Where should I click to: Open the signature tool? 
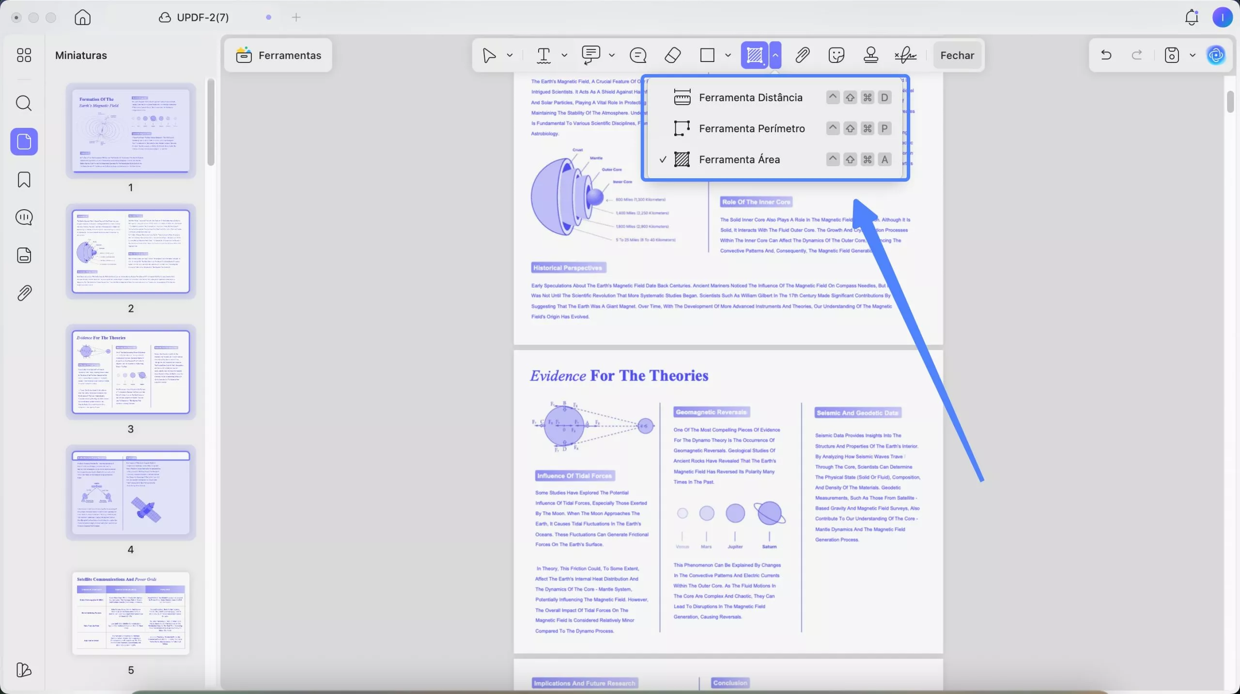tap(905, 55)
